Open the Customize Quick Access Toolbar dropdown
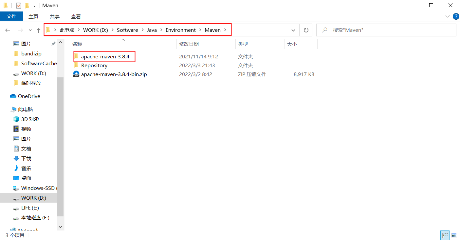The height and width of the screenshot is (240, 460). 34,6
